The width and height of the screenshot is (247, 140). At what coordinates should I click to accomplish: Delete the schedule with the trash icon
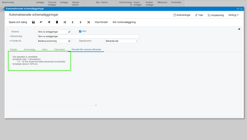pyautogui.click(x=57, y=22)
